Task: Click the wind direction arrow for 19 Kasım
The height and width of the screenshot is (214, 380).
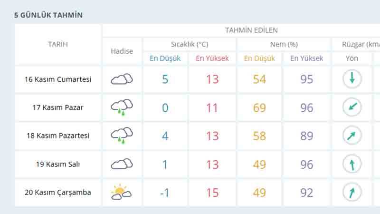Action: 352,165
